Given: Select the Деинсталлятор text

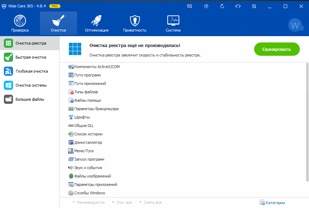Looking at the screenshot, I should point(88,142).
